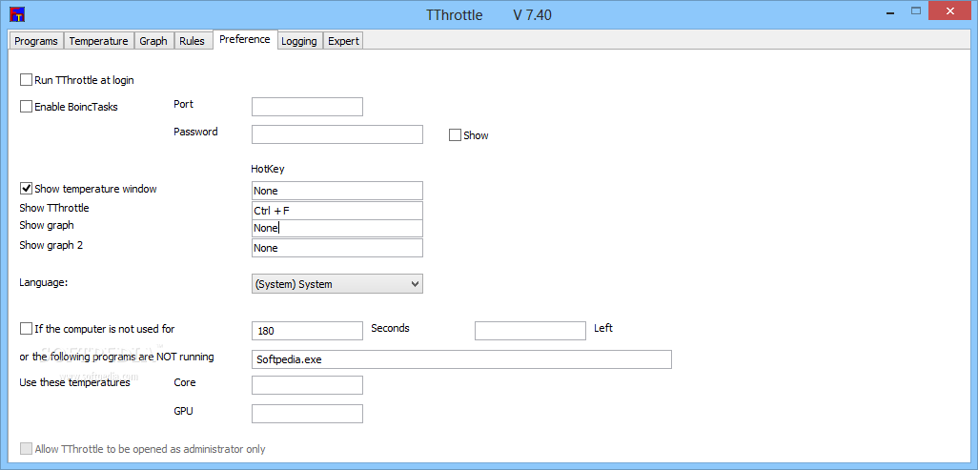Click the 180 seconds input field
This screenshot has height=470, width=978.
click(307, 331)
